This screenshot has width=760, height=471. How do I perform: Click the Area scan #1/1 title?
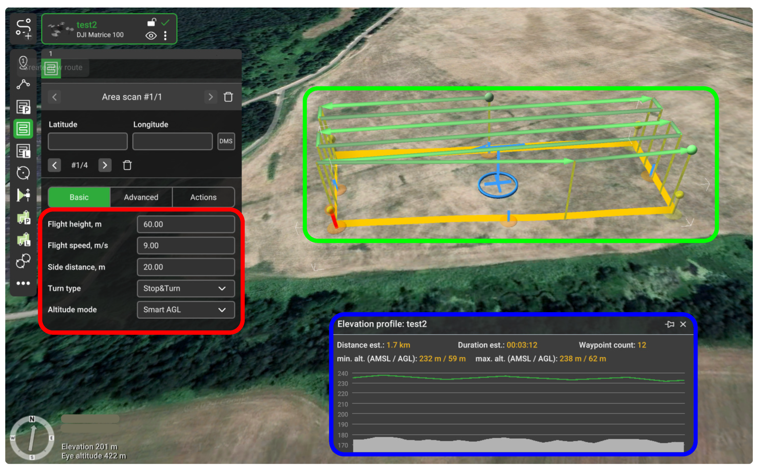tap(132, 97)
